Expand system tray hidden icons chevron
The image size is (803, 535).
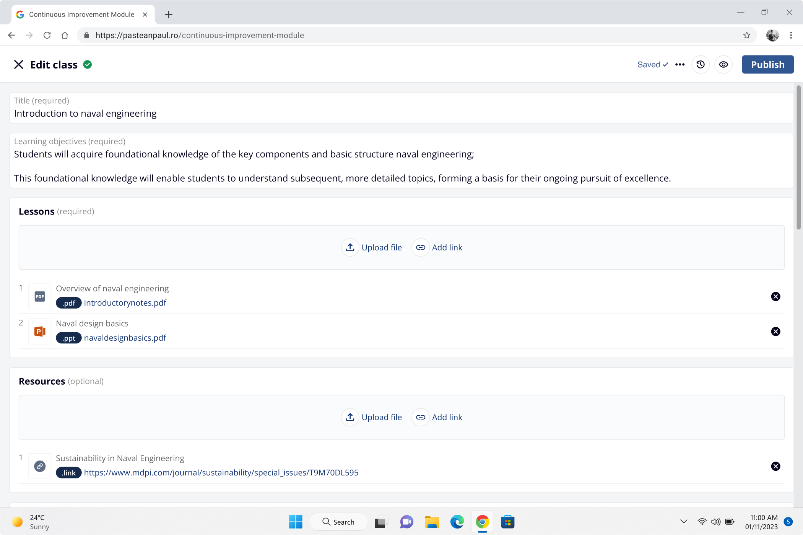684,521
